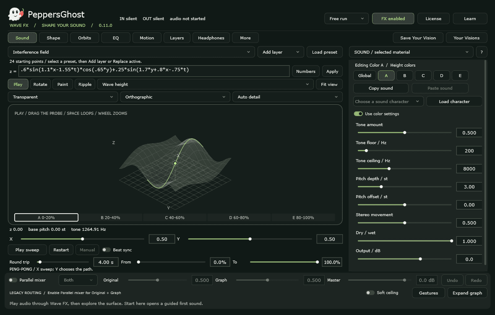Click the probe point on the surface
The height and width of the screenshot is (315, 495).
pyautogui.click(x=175, y=163)
